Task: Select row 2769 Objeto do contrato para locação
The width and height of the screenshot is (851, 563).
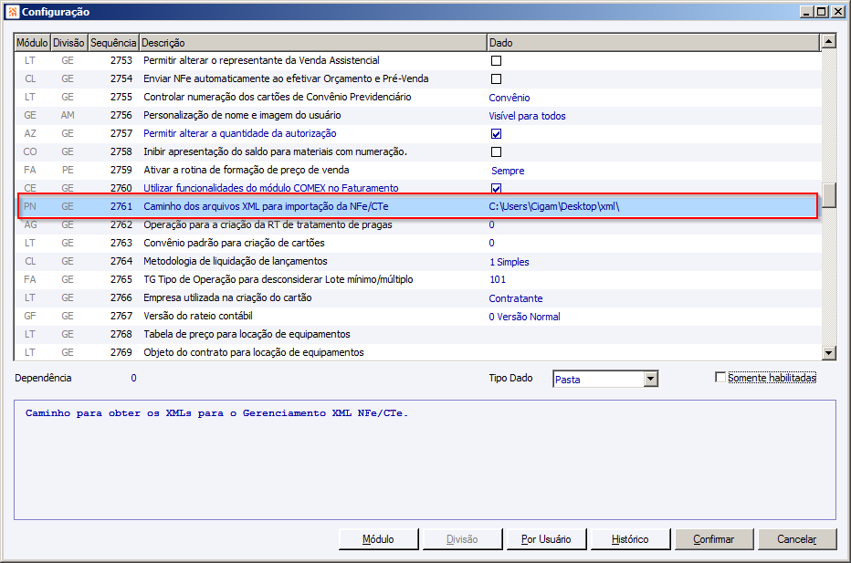Action: click(x=417, y=352)
